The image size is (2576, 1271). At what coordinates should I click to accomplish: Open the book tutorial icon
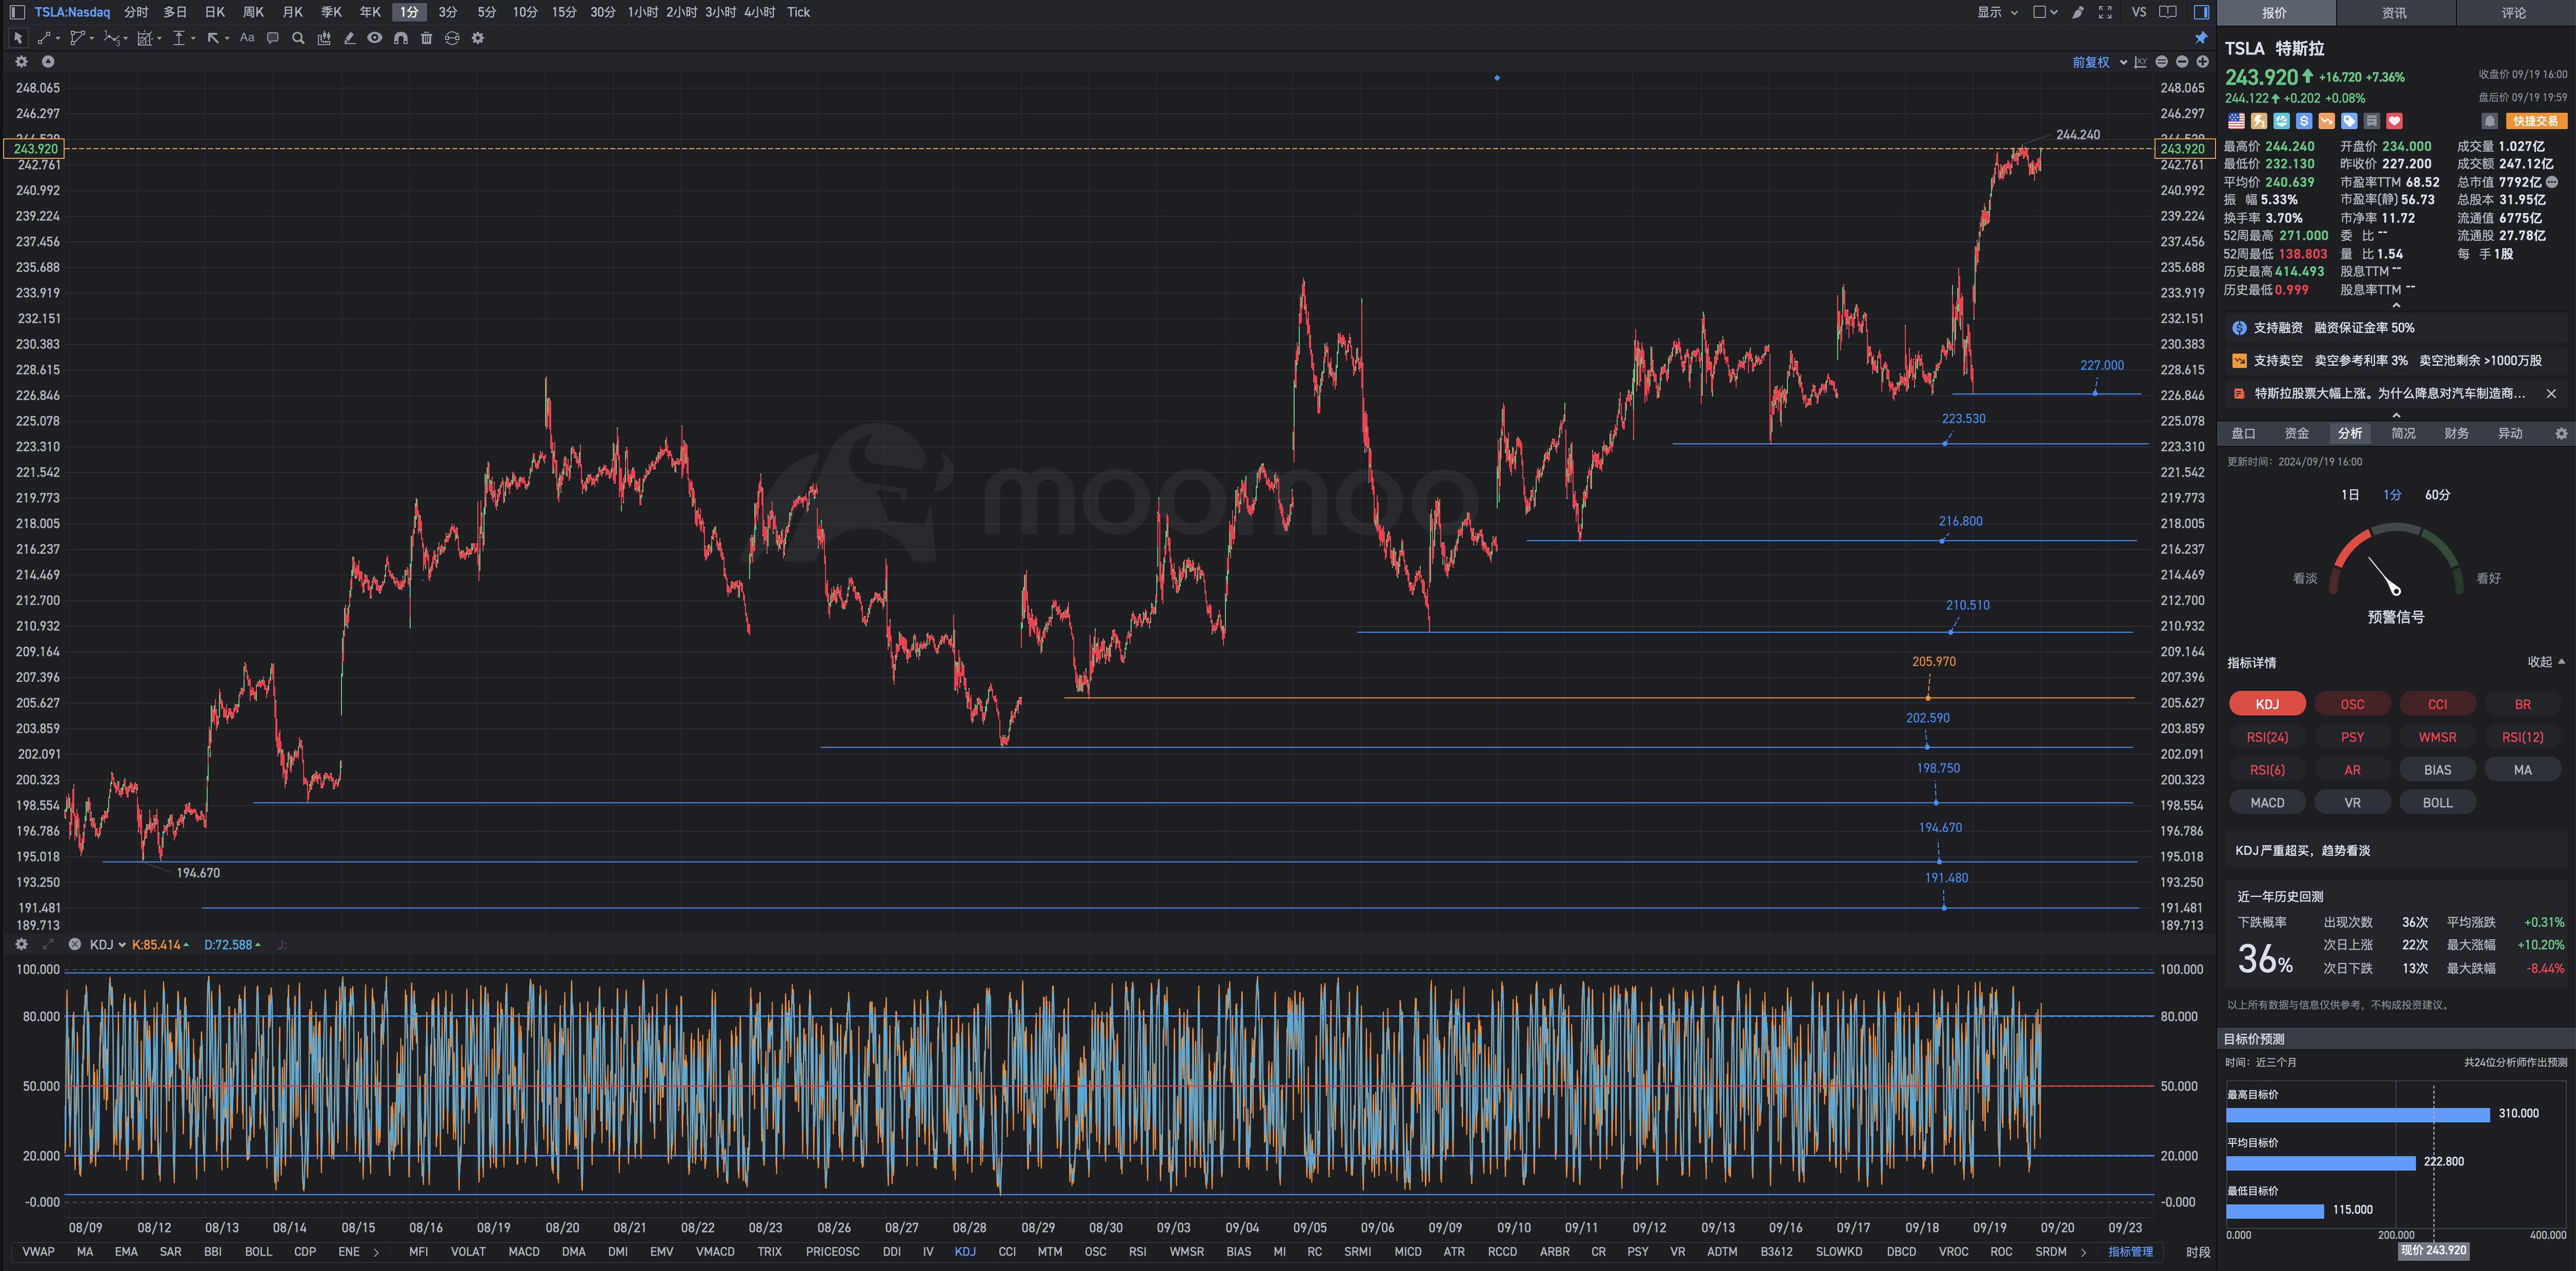[x=2168, y=12]
